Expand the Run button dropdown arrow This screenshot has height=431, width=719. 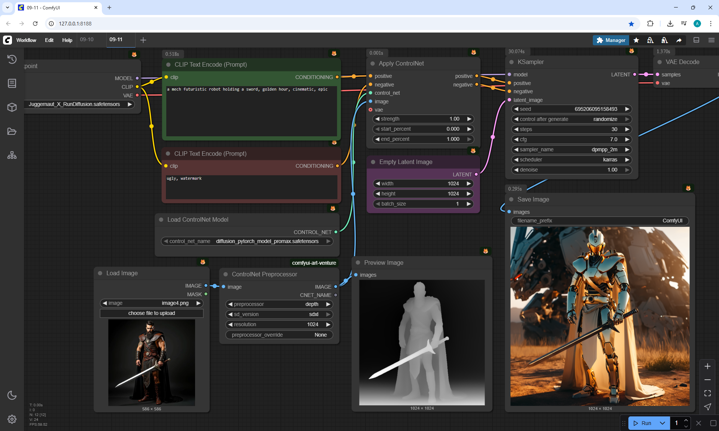[x=662, y=423]
